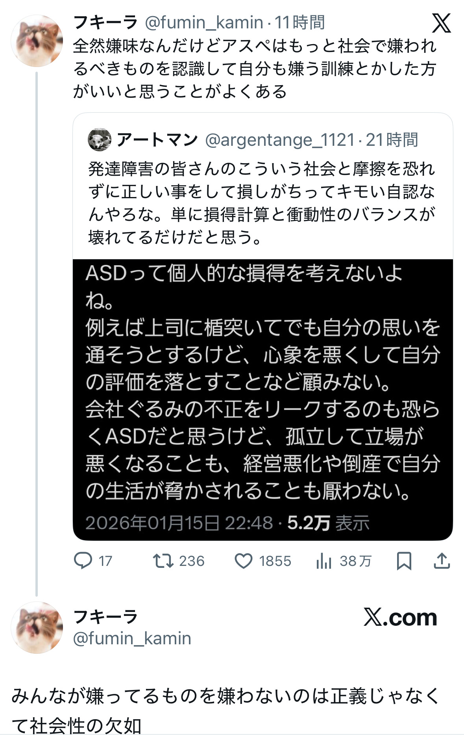Open the 11時間 timestamp of the top post

pyautogui.click(x=300, y=22)
